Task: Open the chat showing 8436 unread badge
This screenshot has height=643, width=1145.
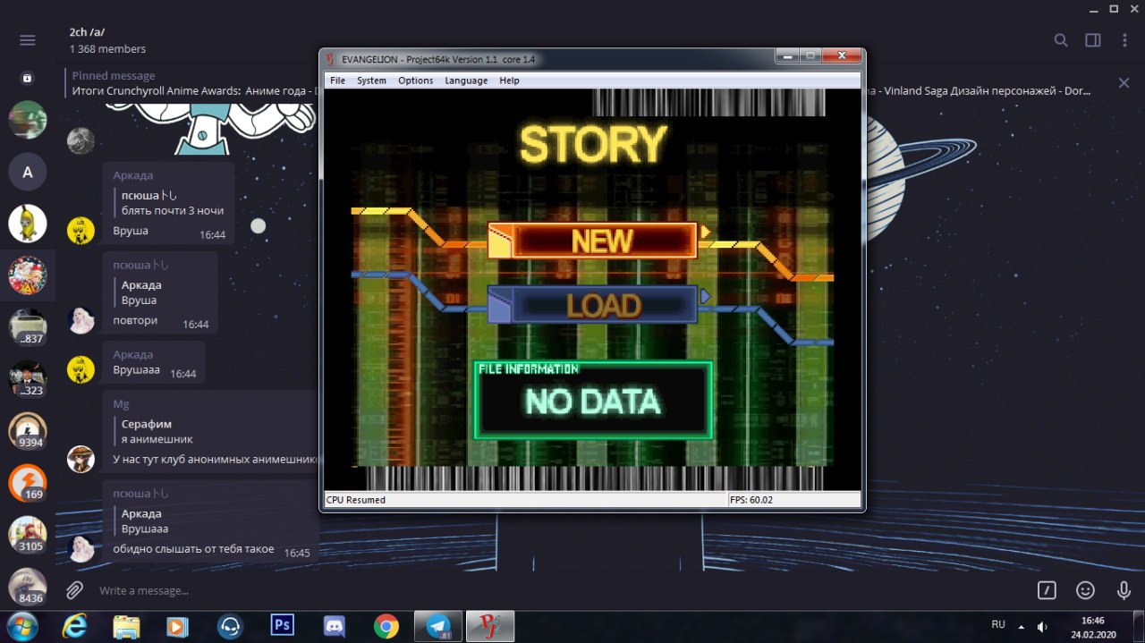Action: pos(28,587)
